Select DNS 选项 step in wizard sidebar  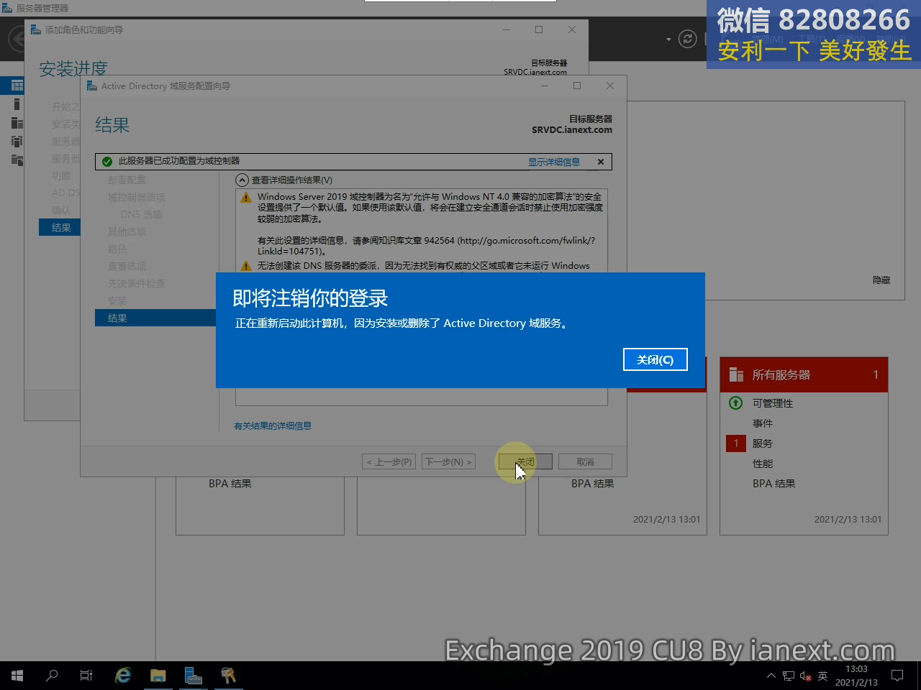coord(141,214)
